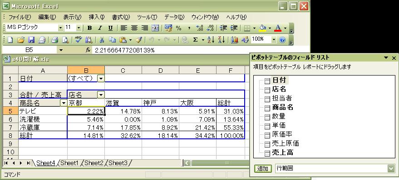Switch to the Sheet1 tab
This screenshot has width=399, height=180.
click(x=69, y=163)
